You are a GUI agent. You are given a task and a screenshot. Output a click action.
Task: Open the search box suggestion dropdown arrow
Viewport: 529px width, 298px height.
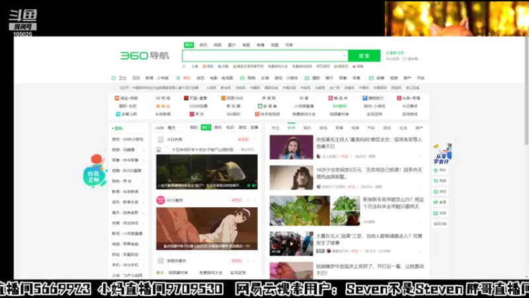344,56
